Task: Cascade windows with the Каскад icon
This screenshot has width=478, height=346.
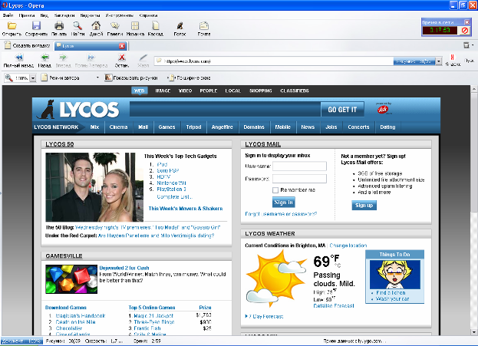Action: (156, 25)
